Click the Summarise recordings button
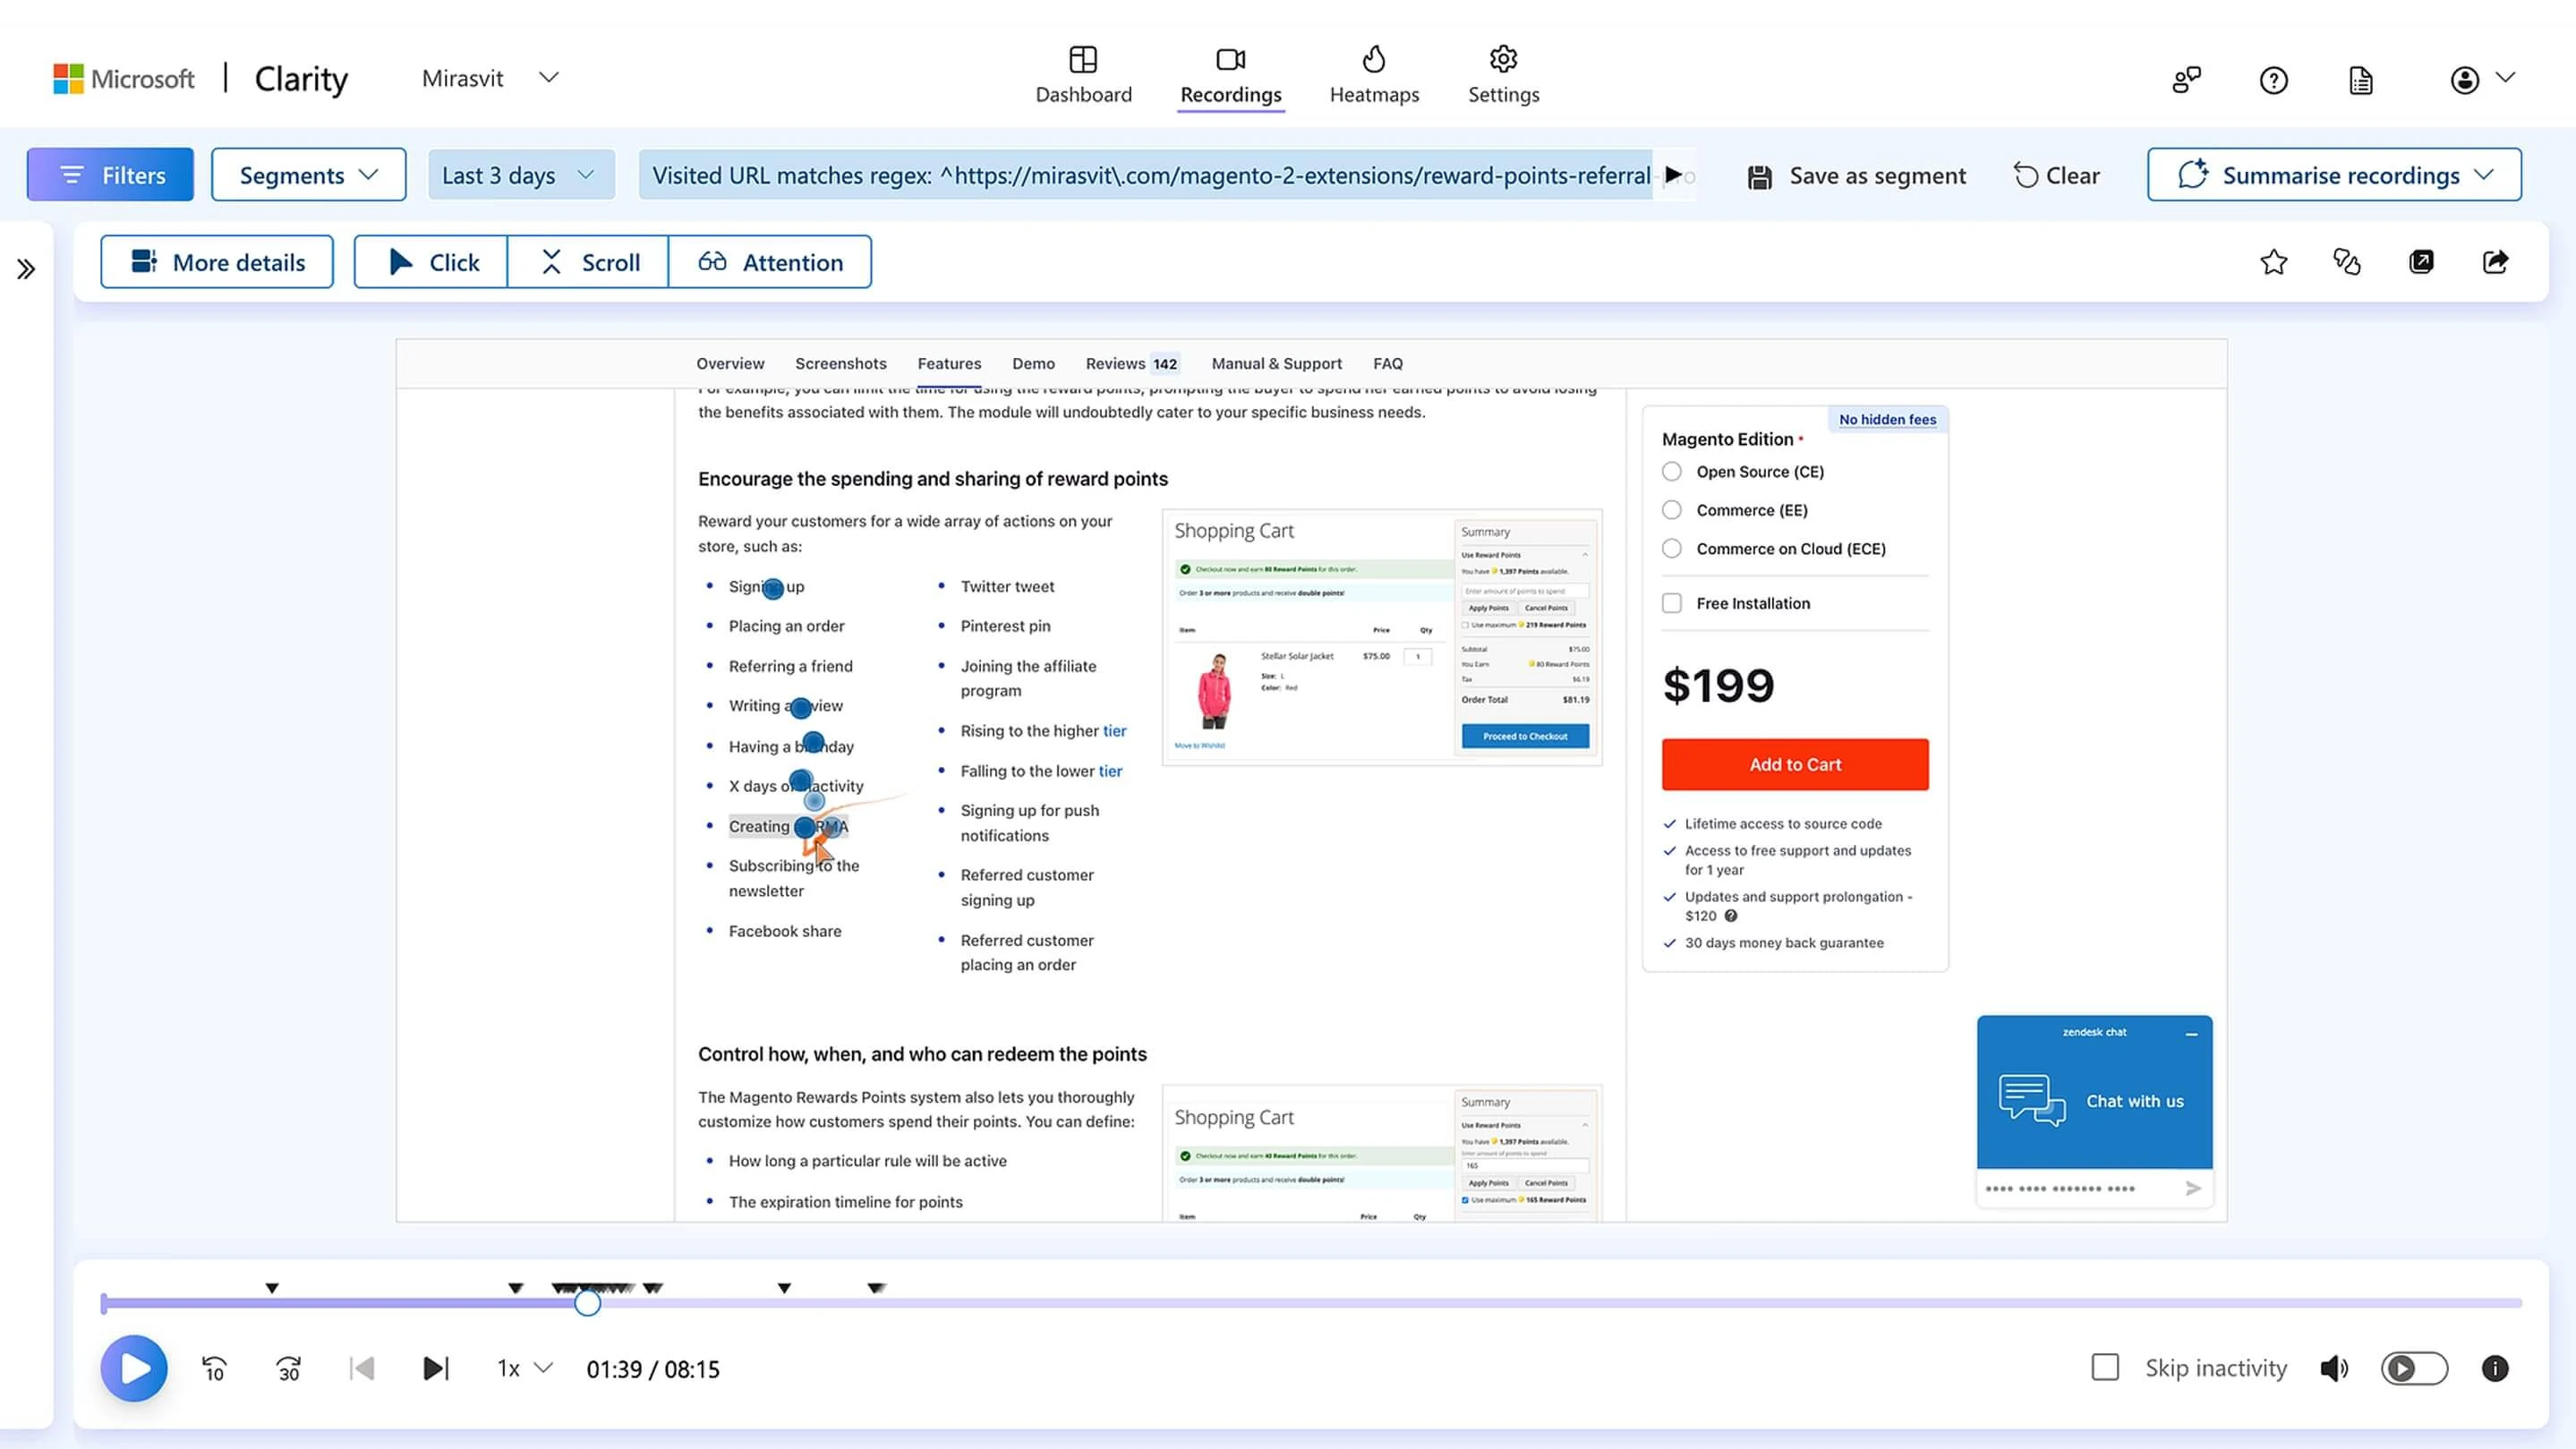Image resolution: width=2576 pixels, height=1449 pixels. [2333, 175]
